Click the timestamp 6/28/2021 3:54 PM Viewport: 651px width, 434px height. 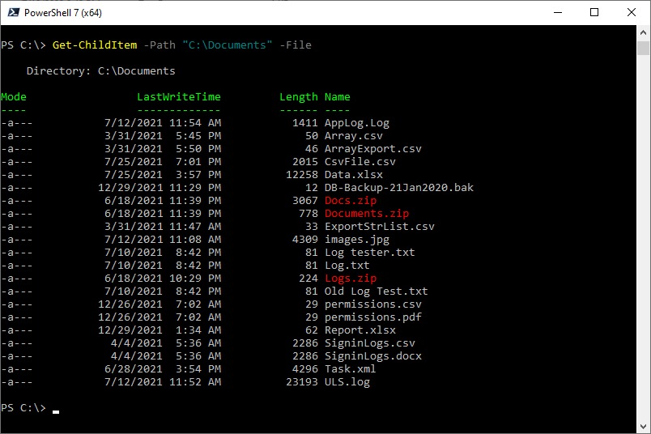pos(163,368)
